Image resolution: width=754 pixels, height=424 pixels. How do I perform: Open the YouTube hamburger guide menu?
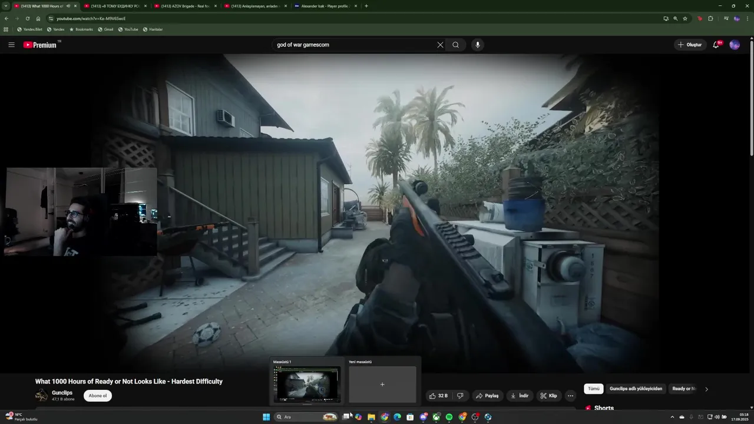11,45
